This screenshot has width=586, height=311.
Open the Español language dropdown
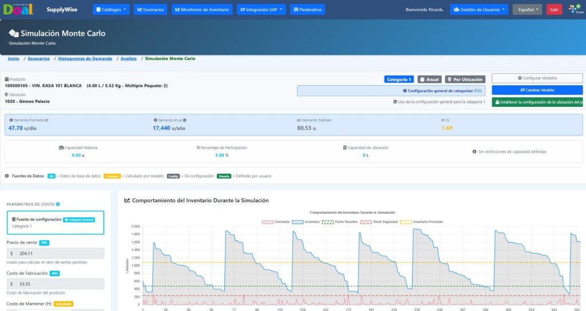pyautogui.click(x=526, y=10)
